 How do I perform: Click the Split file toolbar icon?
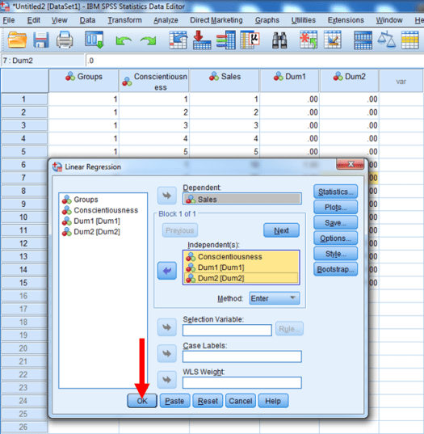pos(363,40)
